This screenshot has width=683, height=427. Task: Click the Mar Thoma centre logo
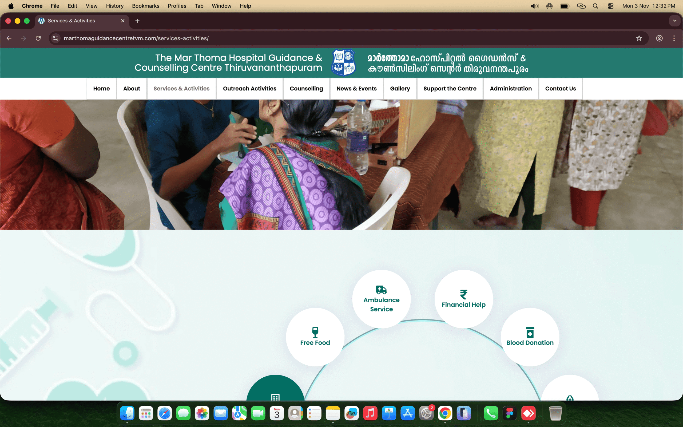point(343,62)
